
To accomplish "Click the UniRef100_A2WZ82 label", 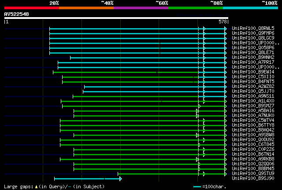I will [x=253, y=87].
